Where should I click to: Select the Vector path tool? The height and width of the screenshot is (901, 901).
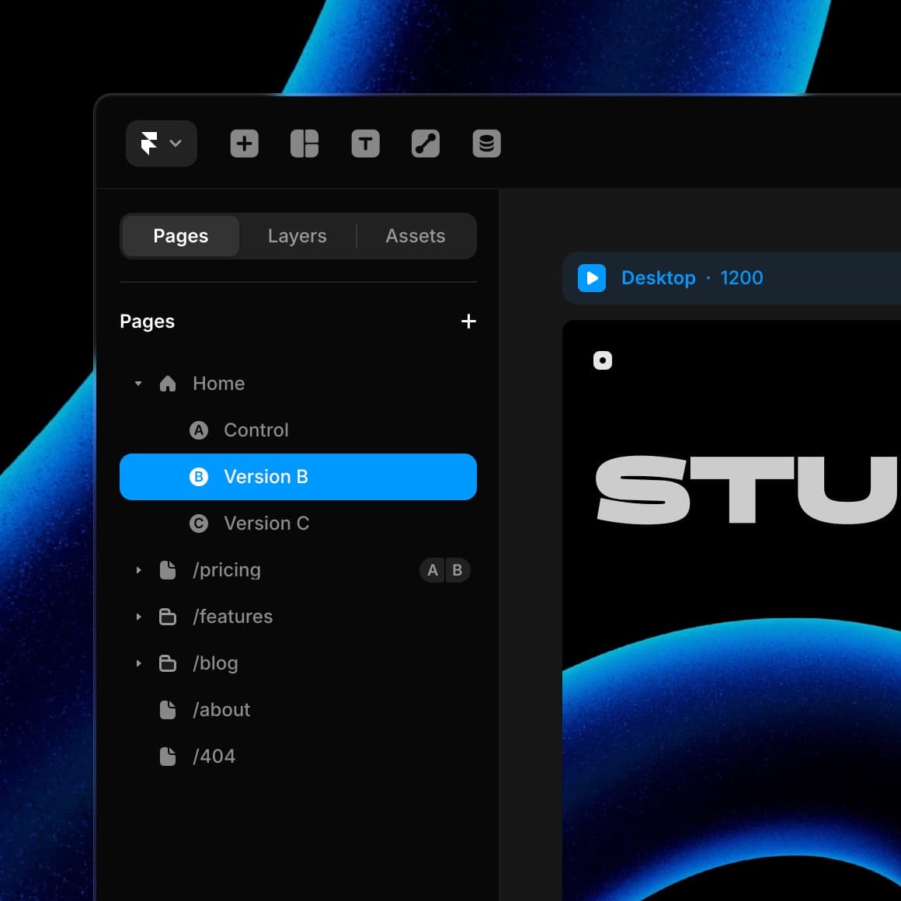426,143
